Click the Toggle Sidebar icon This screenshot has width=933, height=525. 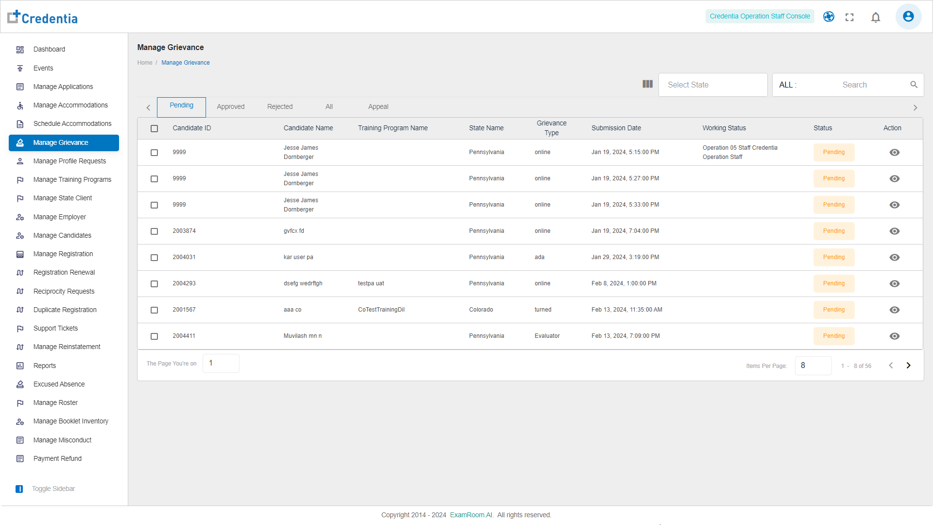19,489
